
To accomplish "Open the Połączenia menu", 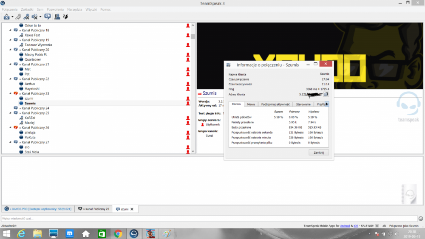I will (9, 9).
